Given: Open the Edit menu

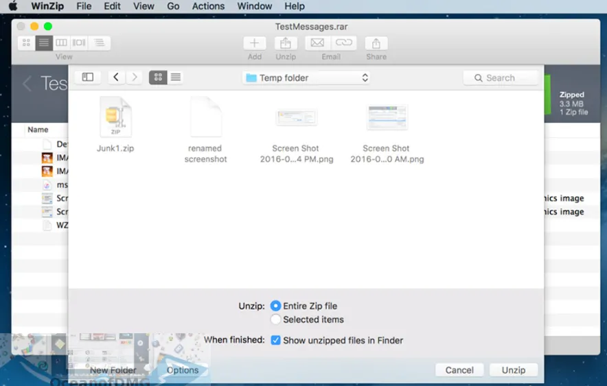Looking at the screenshot, I should pyautogui.click(x=112, y=6).
